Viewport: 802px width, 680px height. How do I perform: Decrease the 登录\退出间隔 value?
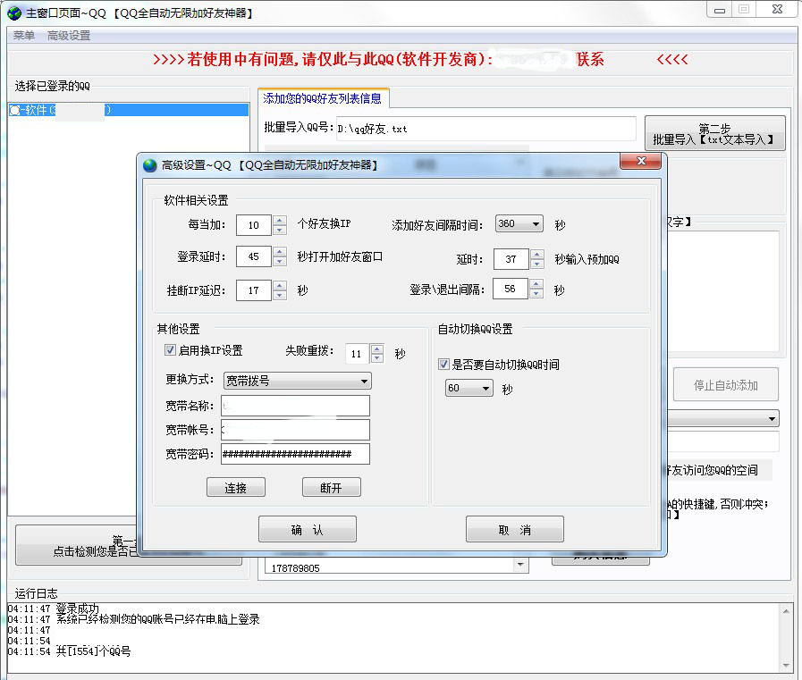tap(536, 293)
